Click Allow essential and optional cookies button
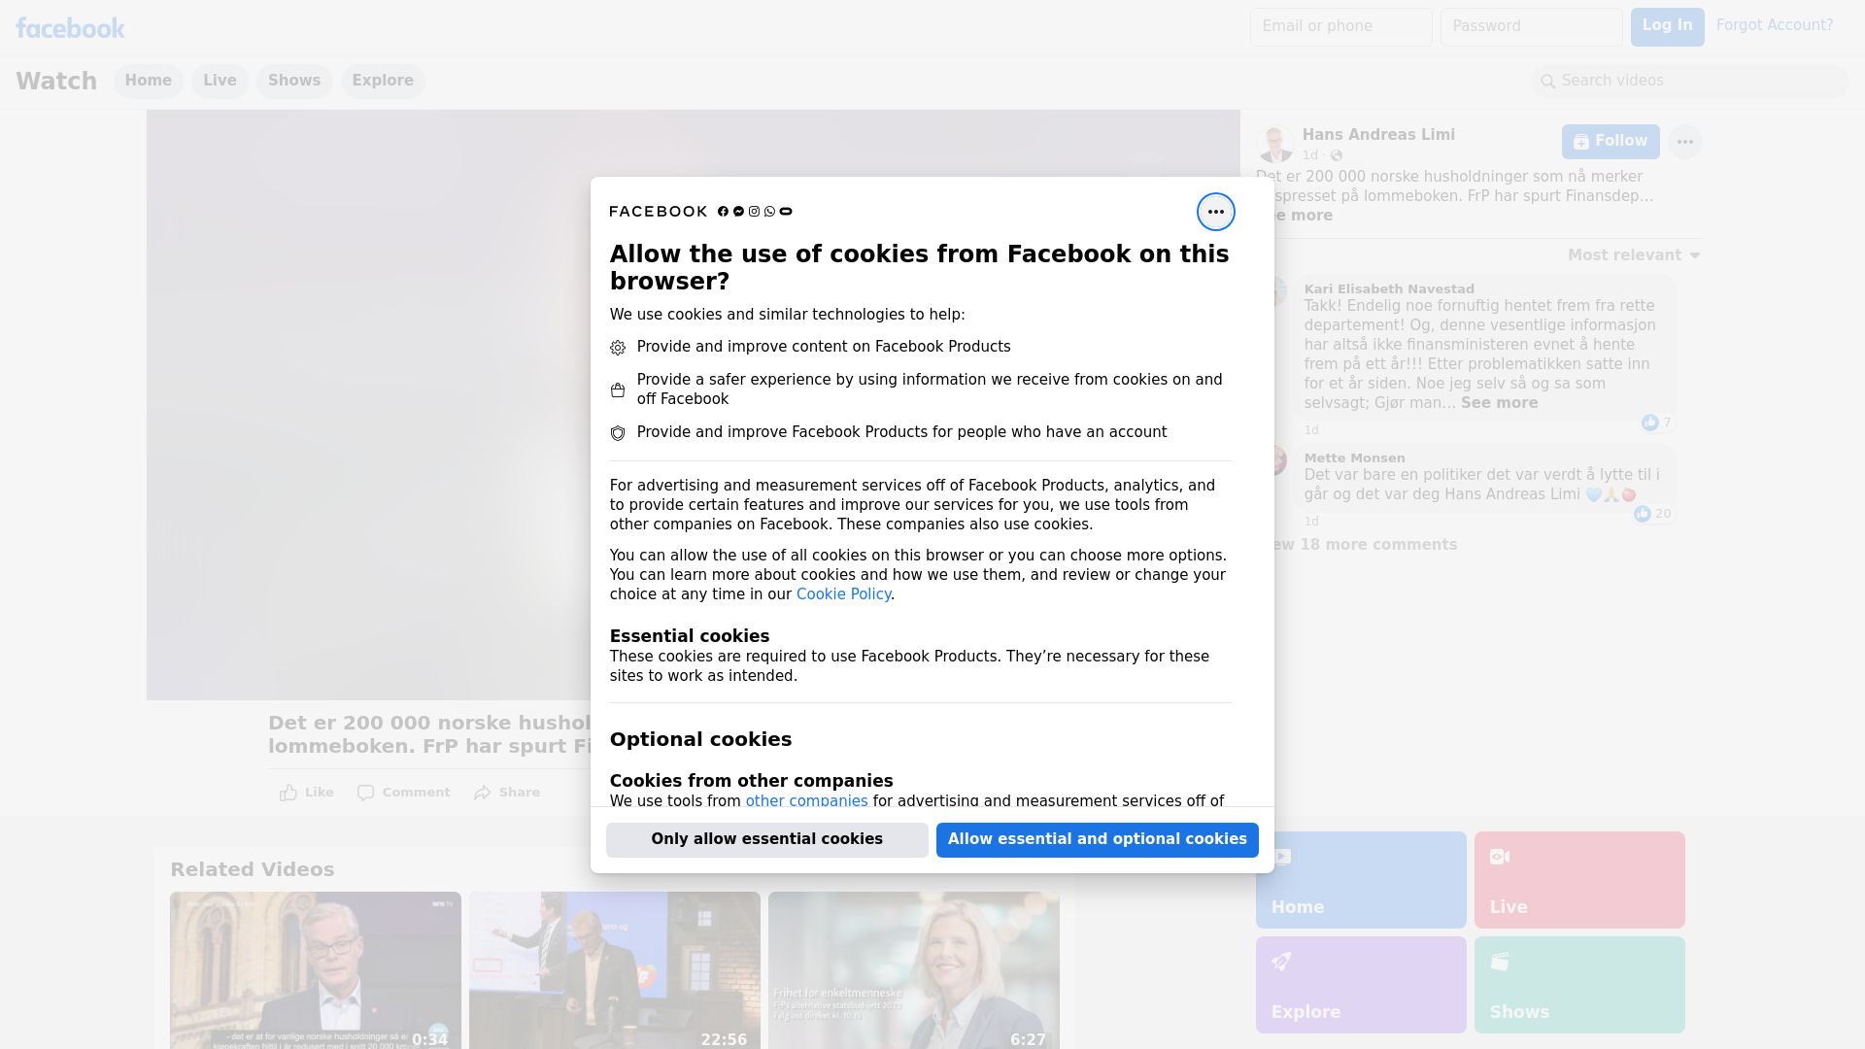Viewport: 1865px width, 1049px height. (1097, 839)
